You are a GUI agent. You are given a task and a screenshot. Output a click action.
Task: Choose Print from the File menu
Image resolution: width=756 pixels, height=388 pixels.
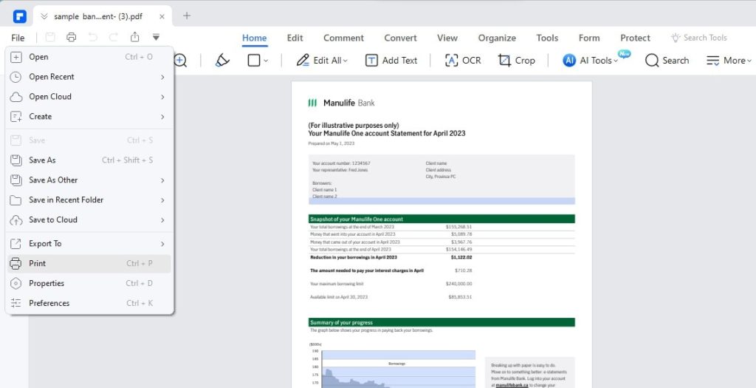89,264
